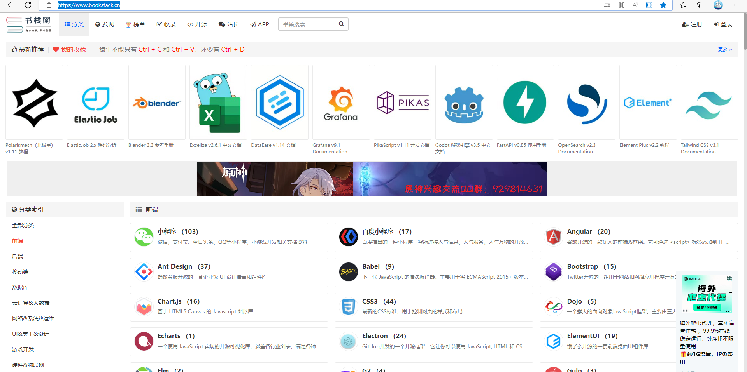The image size is (747, 372).
Task: Open the Tailwind CSS book cover
Action: click(x=710, y=102)
